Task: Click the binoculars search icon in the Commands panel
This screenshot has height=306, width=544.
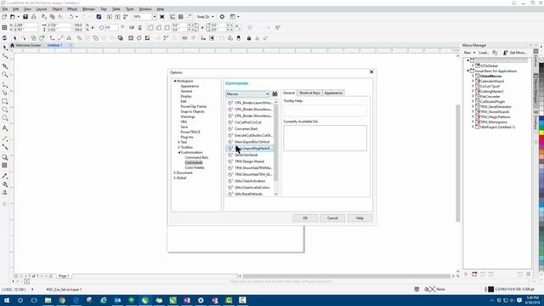Action: (x=275, y=94)
